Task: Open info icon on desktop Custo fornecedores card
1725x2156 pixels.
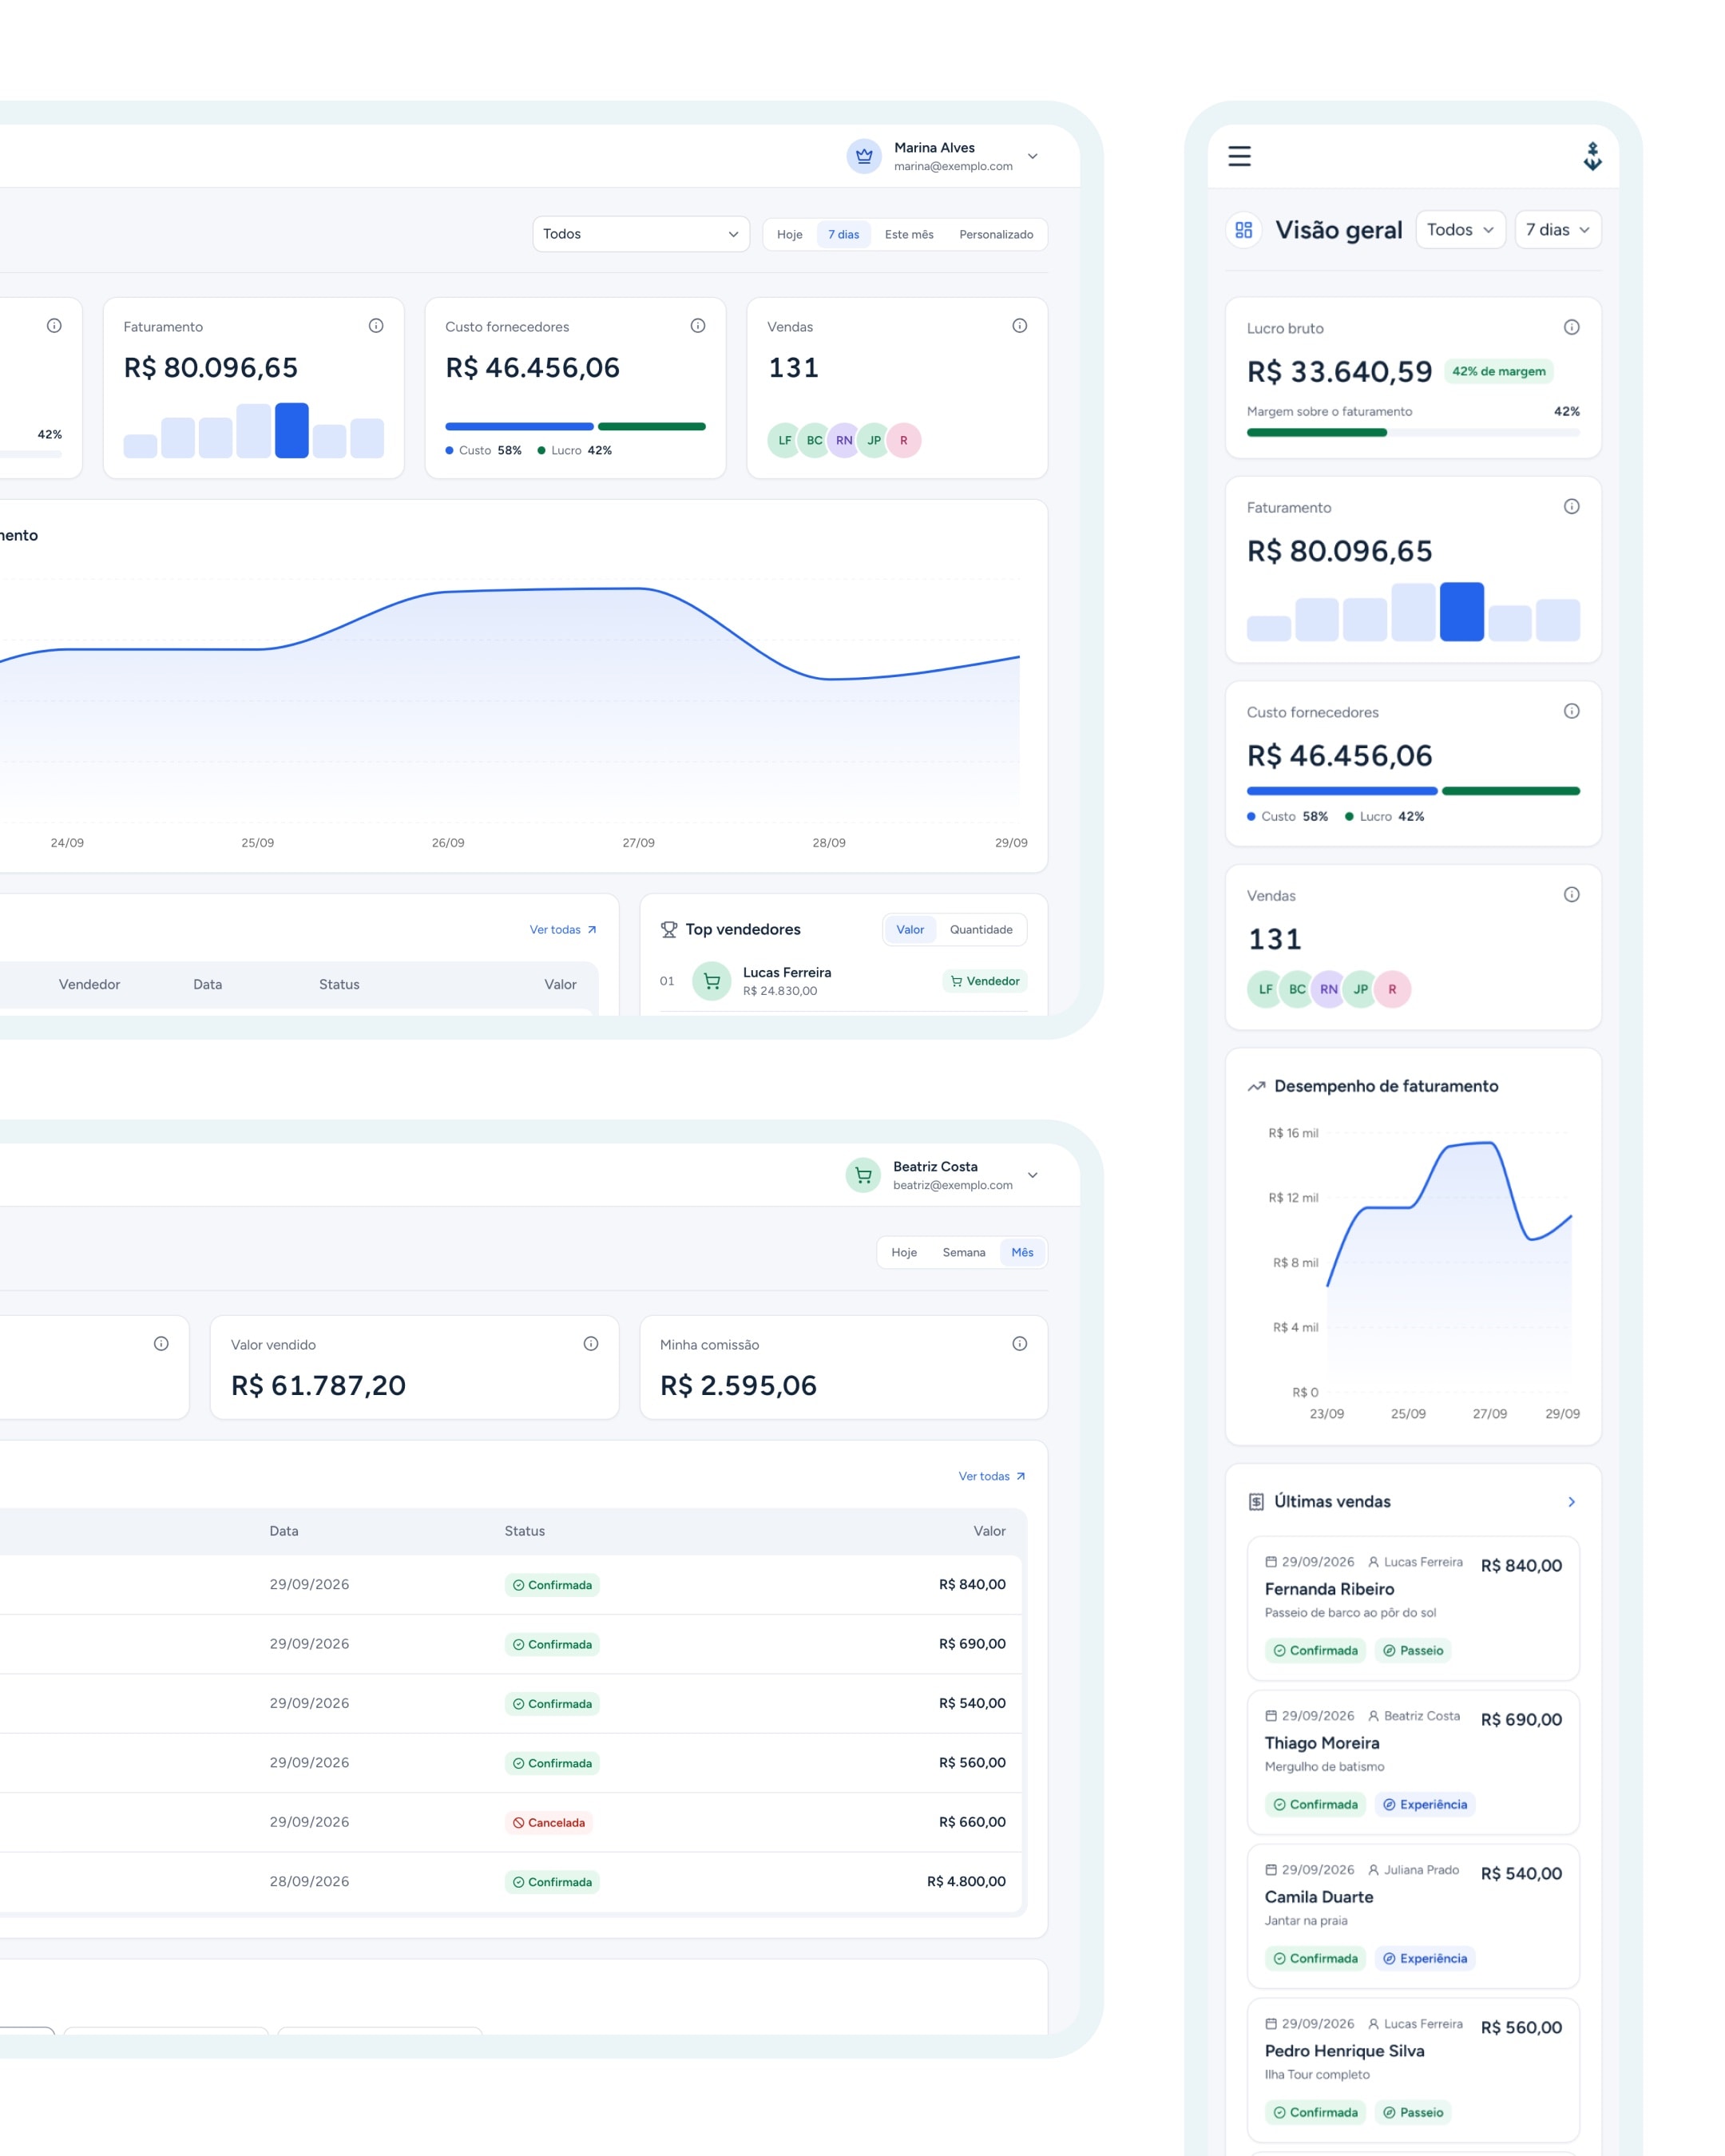Action: (x=698, y=326)
